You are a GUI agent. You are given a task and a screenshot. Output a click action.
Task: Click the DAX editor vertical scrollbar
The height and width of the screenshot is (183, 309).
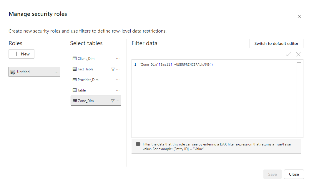click(299, 98)
